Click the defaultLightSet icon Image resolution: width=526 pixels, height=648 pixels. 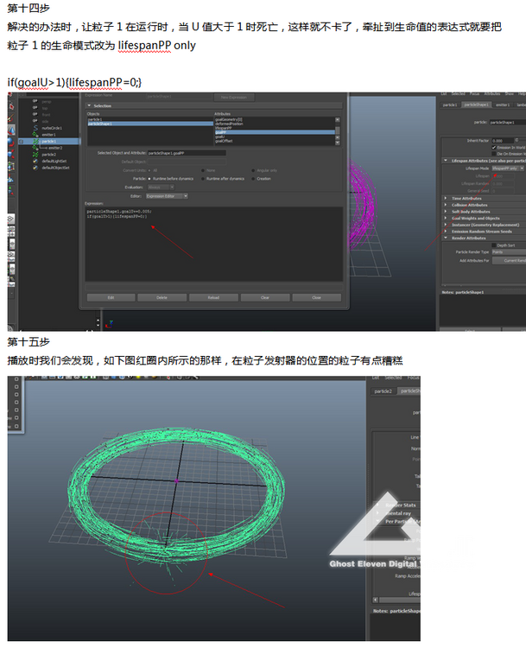click(36, 162)
